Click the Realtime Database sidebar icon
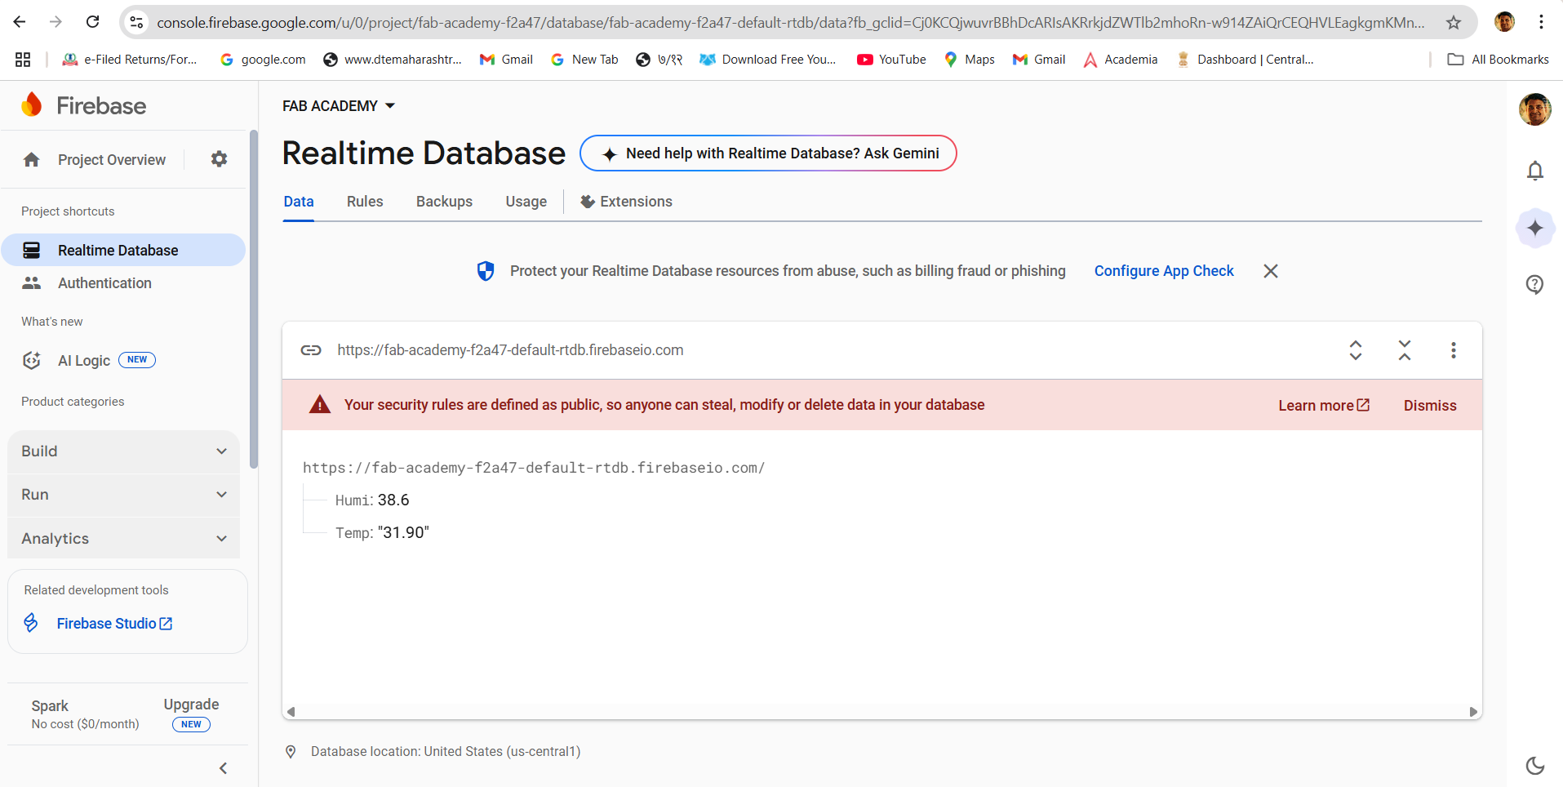Viewport: 1563px width, 787px height. pyautogui.click(x=32, y=251)
